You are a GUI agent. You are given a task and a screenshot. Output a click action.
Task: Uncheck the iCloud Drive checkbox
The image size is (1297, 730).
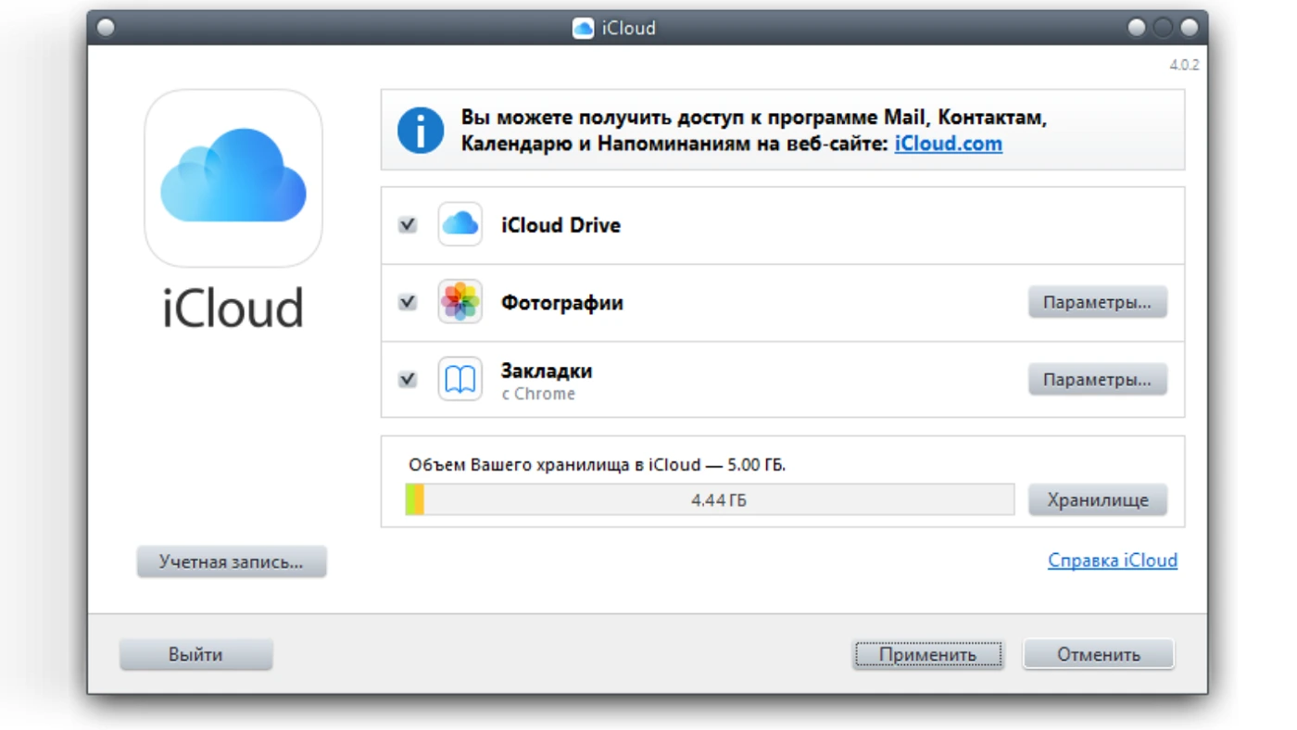[408, 225]
